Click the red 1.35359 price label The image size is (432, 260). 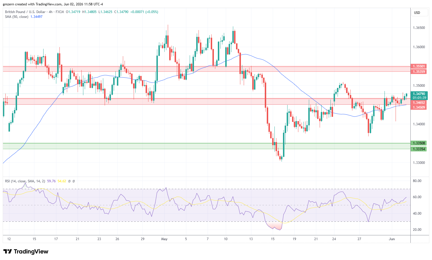click(419, 72)
